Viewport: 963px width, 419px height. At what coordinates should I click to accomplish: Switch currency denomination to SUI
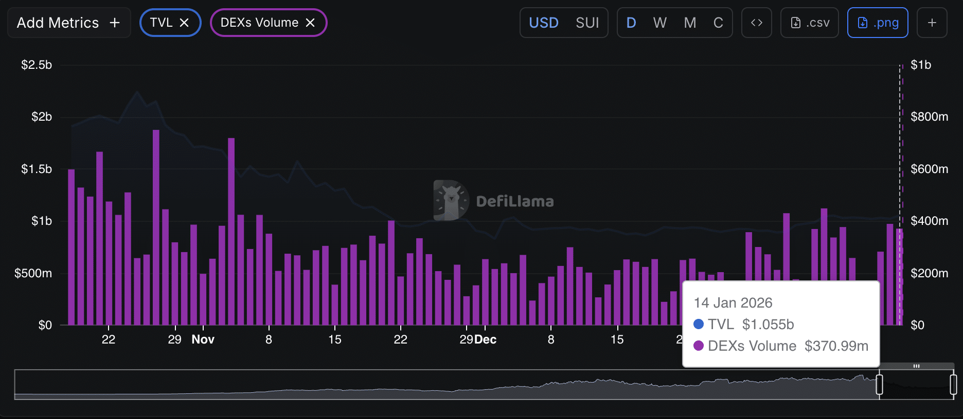pyautogui.click(x=587, y=23)
